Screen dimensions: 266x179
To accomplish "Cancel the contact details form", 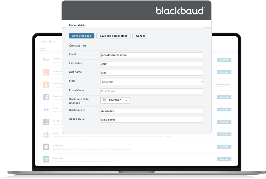I will coord(140,36).
